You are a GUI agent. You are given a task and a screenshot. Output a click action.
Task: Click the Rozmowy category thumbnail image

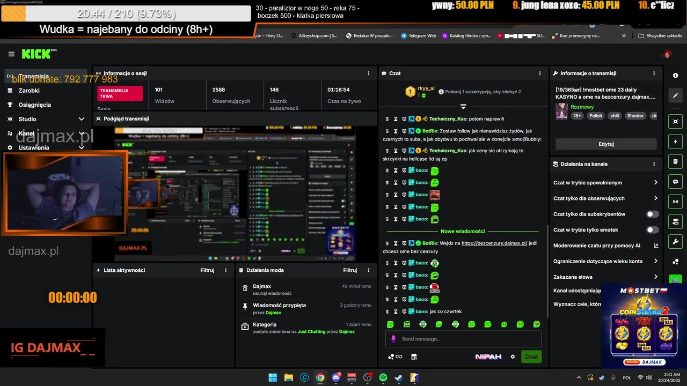(x=562, y=112)
